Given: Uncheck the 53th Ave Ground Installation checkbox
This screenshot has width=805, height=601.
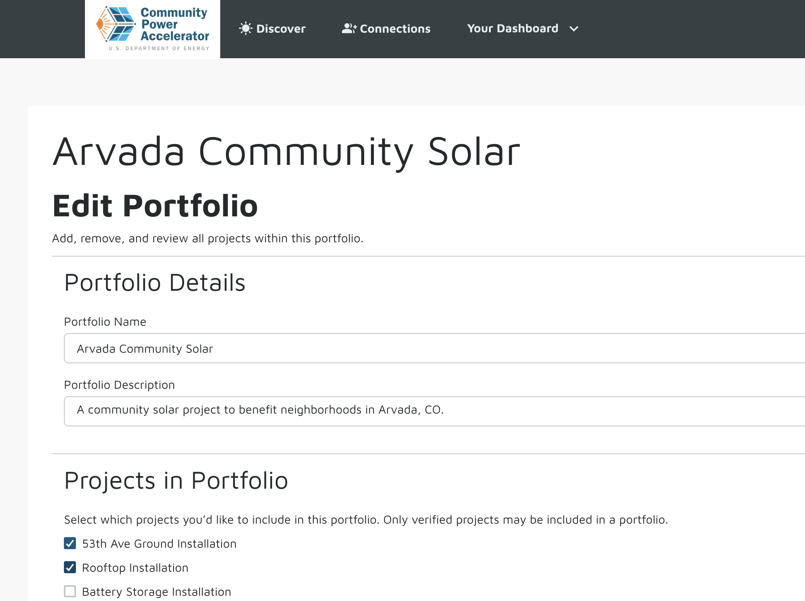Looking at the screenshot, I should click(x=70, y=544).
